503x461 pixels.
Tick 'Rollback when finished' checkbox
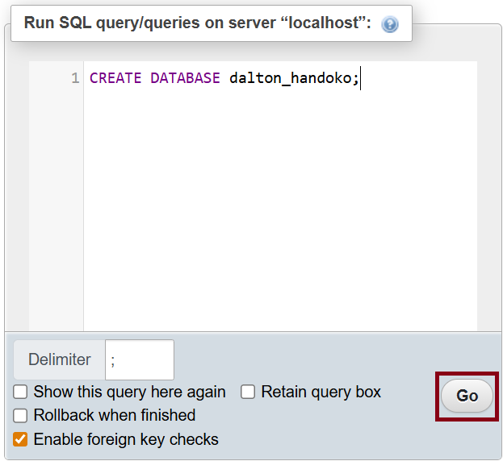[x=20, y=416]
